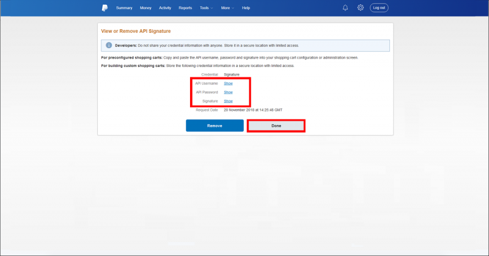Open the Activity page

click(165, 8)
